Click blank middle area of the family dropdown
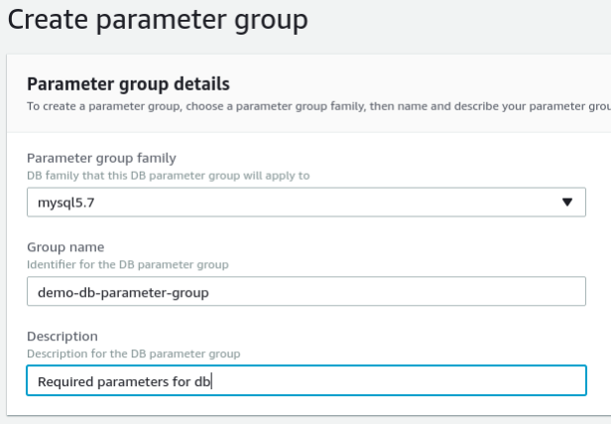This screenshot has height=424, width=611. click(x=327, y=202)
